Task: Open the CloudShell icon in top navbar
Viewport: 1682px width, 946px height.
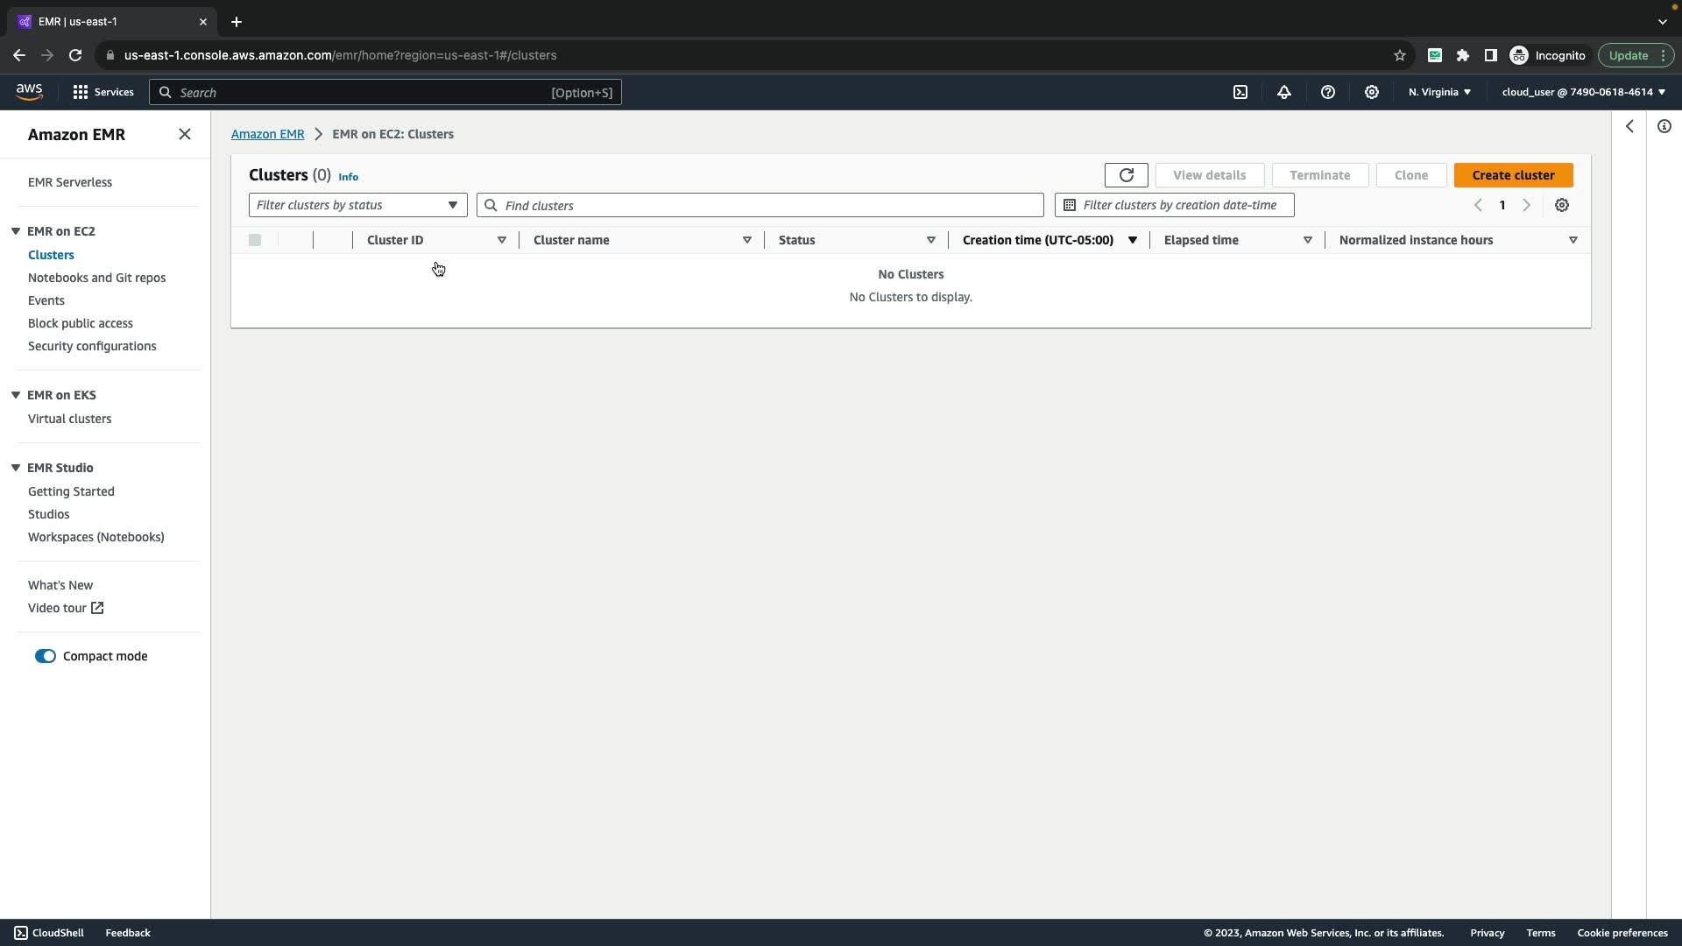Action: [x=1240, y=92]
